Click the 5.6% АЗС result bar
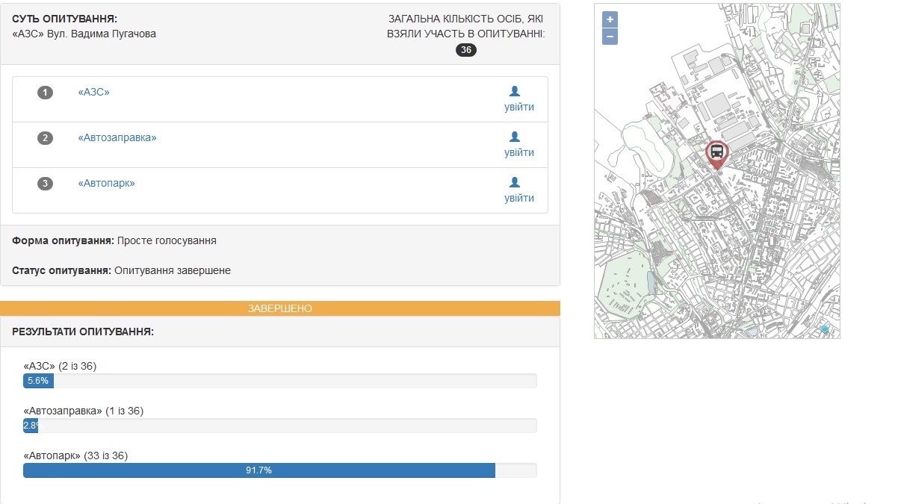This screenshot has width=898, height=504. [x=38, y=381]
